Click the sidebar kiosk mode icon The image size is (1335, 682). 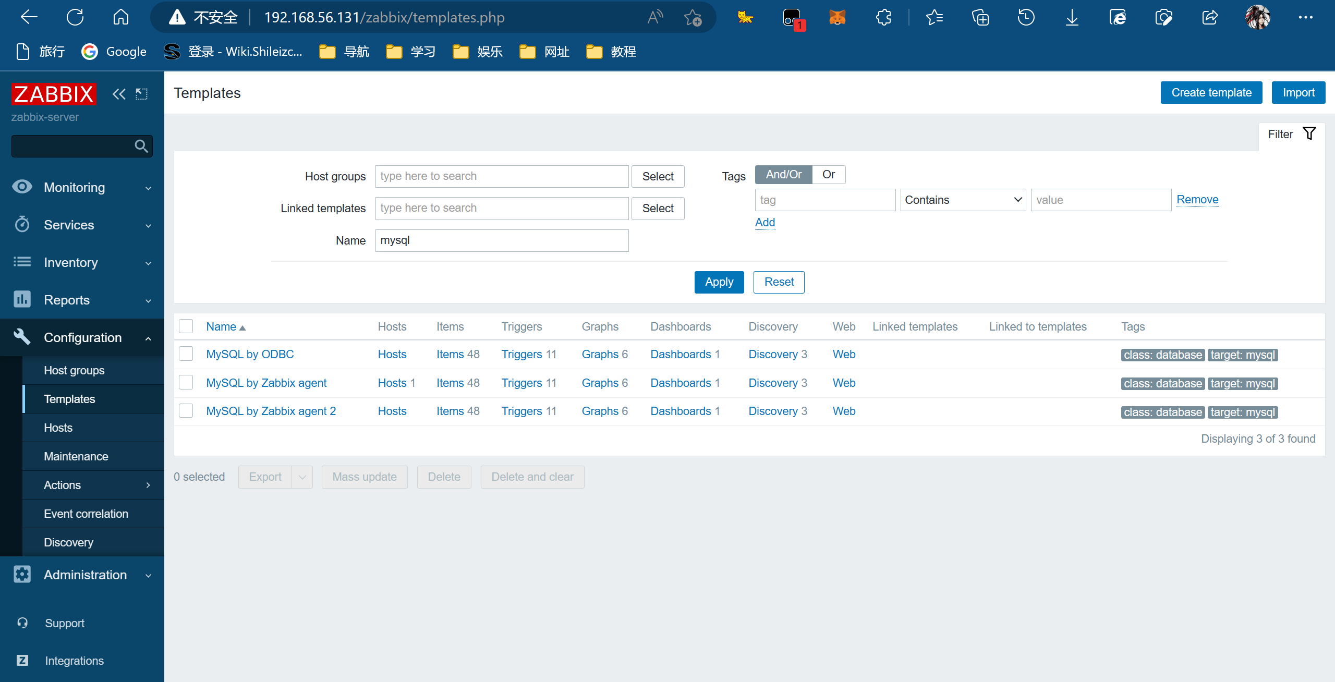[x=141, y=94]
